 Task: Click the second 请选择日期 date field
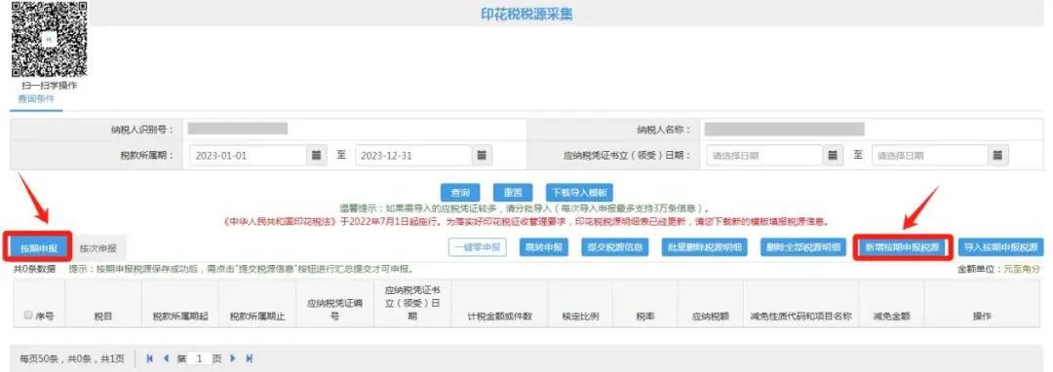tap(930, 156)
